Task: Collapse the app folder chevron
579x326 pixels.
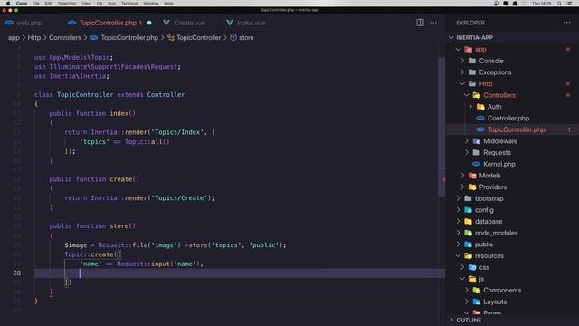Action: tap(459, 49)
